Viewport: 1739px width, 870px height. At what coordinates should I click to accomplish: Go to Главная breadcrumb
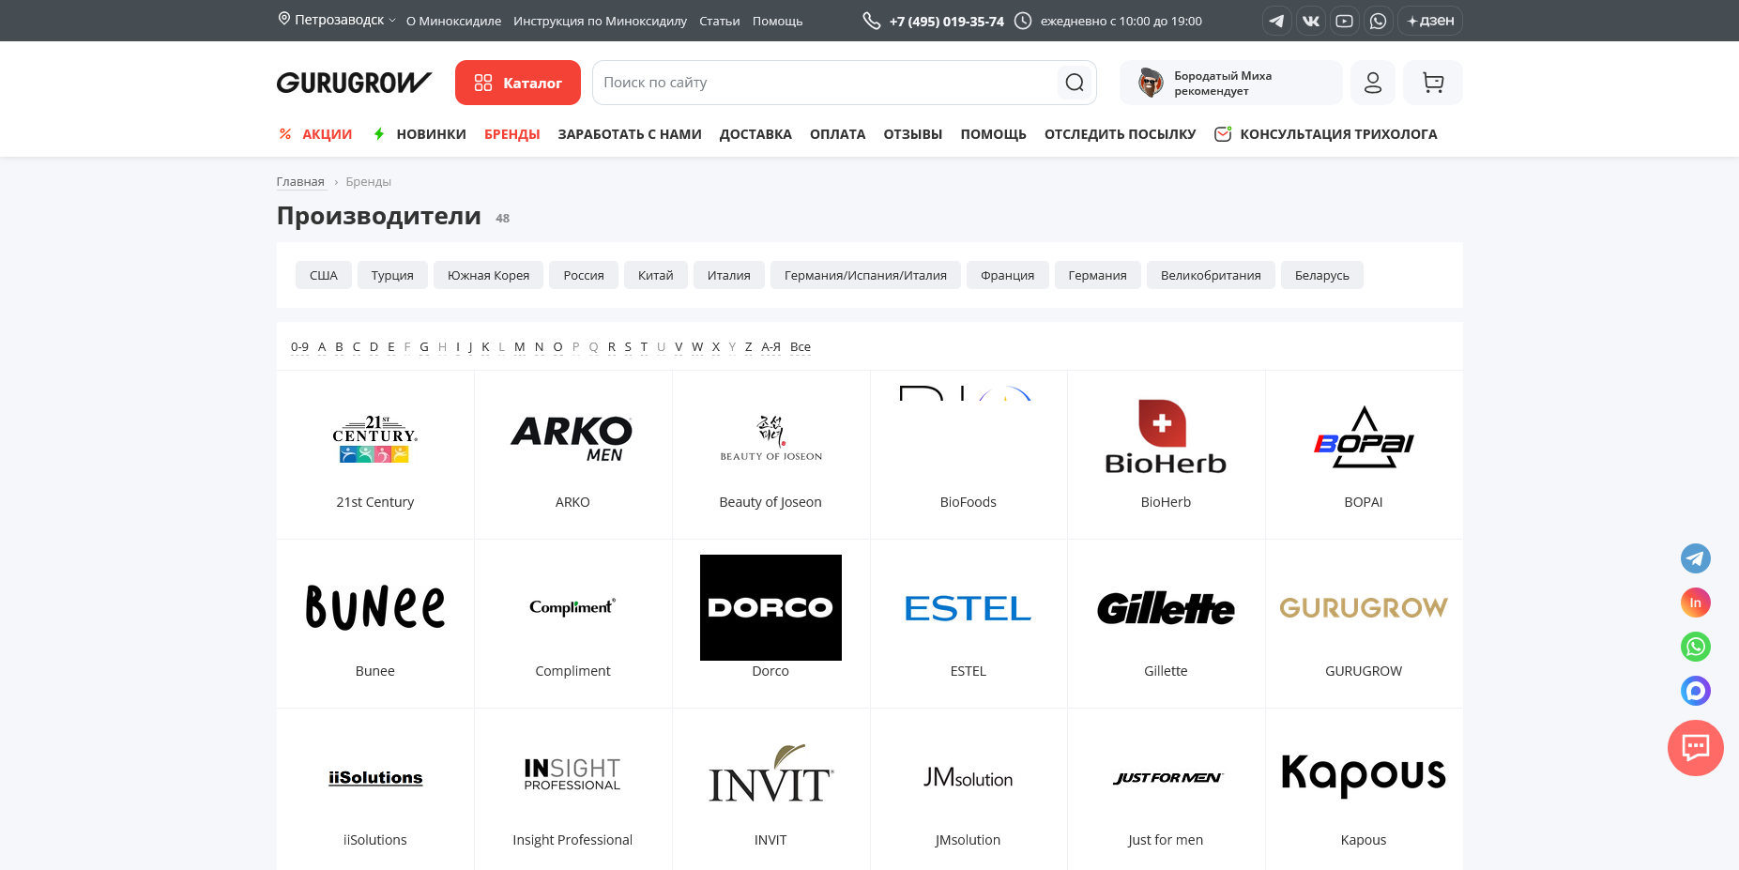click(x=300, y=182)
